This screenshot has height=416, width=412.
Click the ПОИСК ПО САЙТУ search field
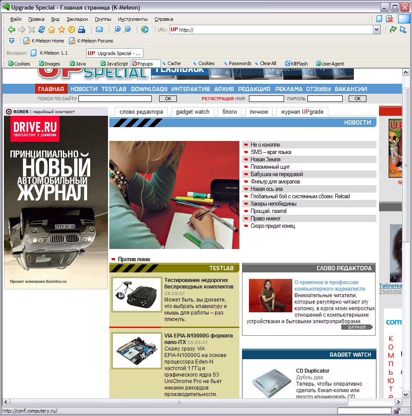[115, 99]
